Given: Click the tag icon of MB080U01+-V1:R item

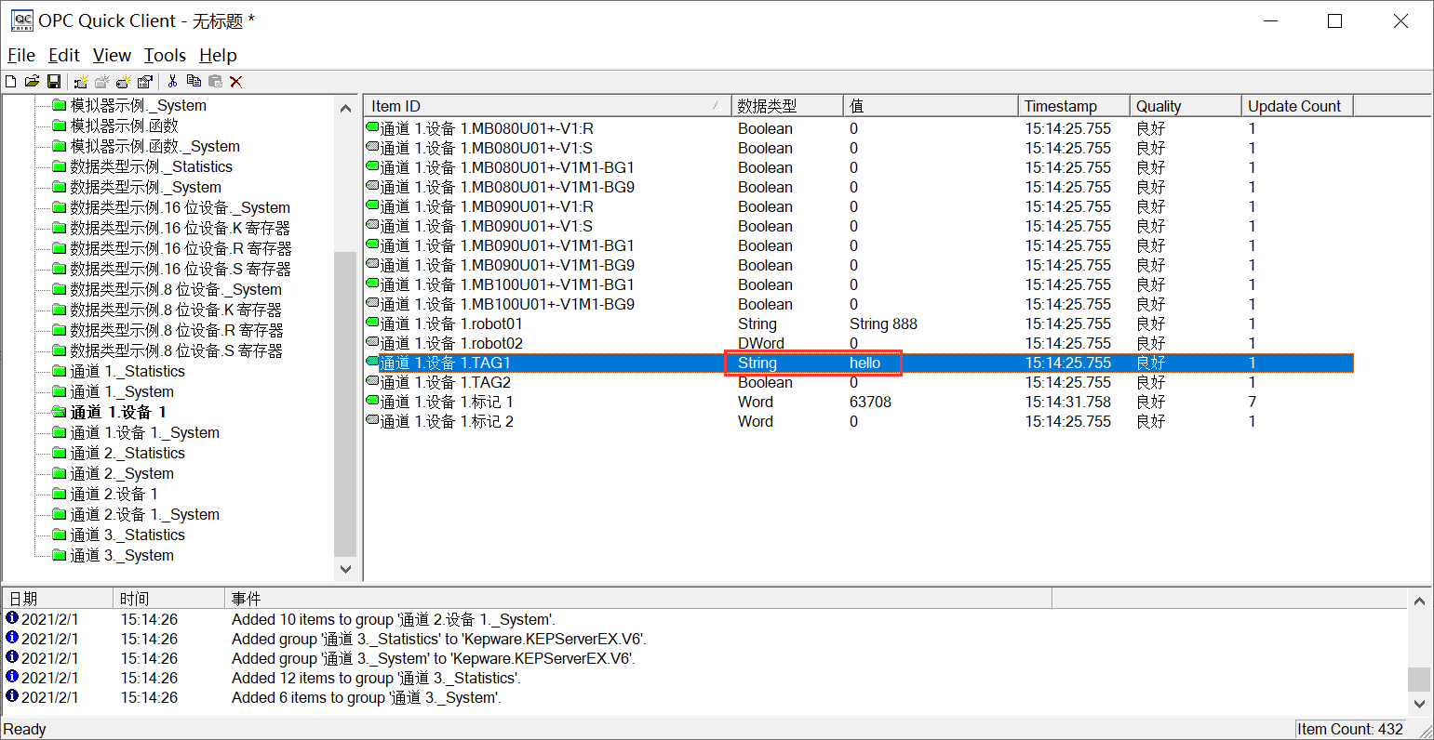Looking at the screenshot, I should point(373,127).
